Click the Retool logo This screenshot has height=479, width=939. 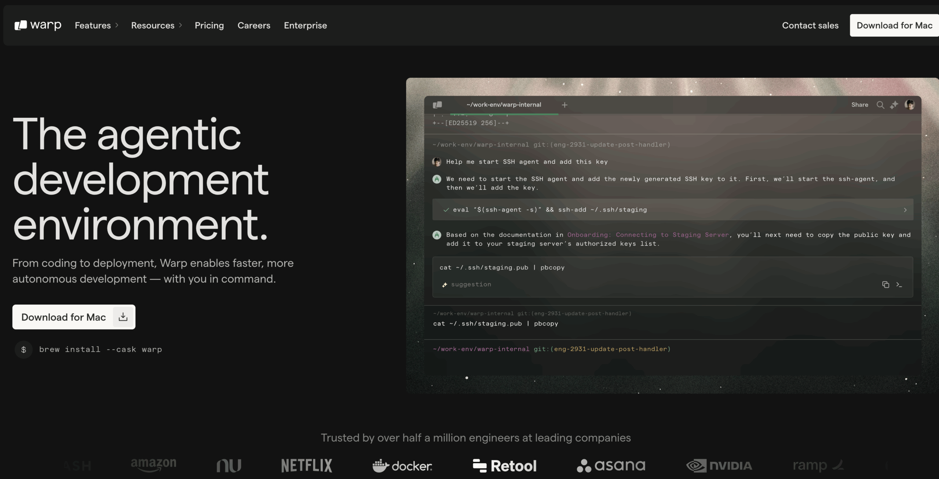point(504,466)
